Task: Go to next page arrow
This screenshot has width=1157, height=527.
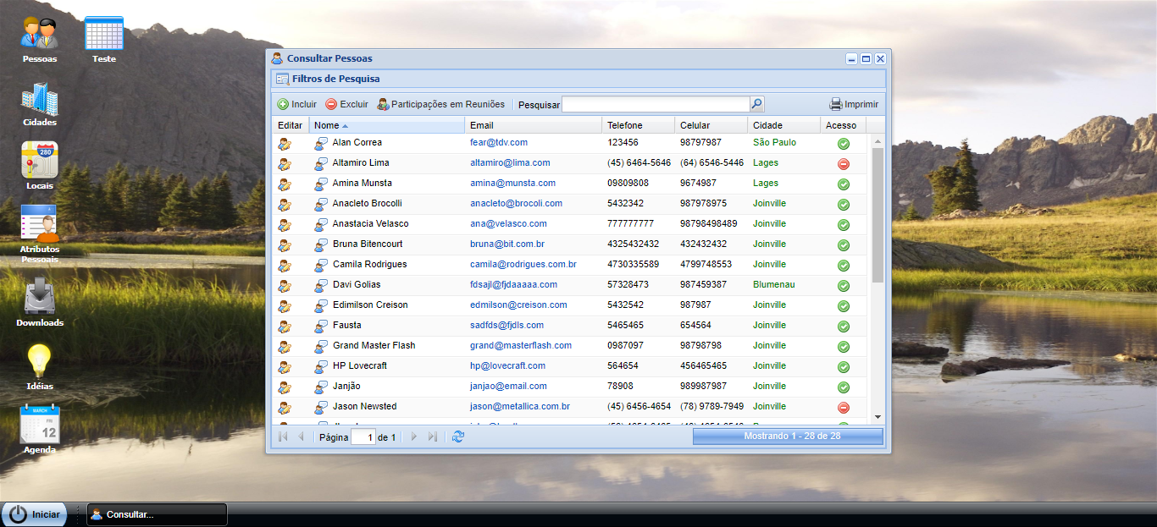Action: [x=414, y=436]
